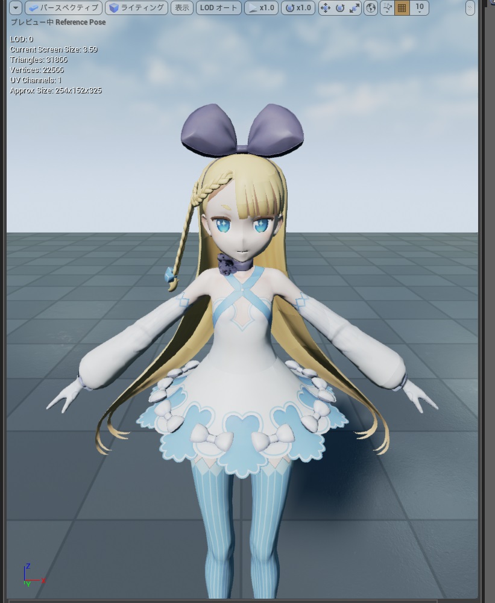Toggle world/local coordinates via the globe icon
Image resolution: width=495 pixels, height=603 pixels.
pos(371,8)
